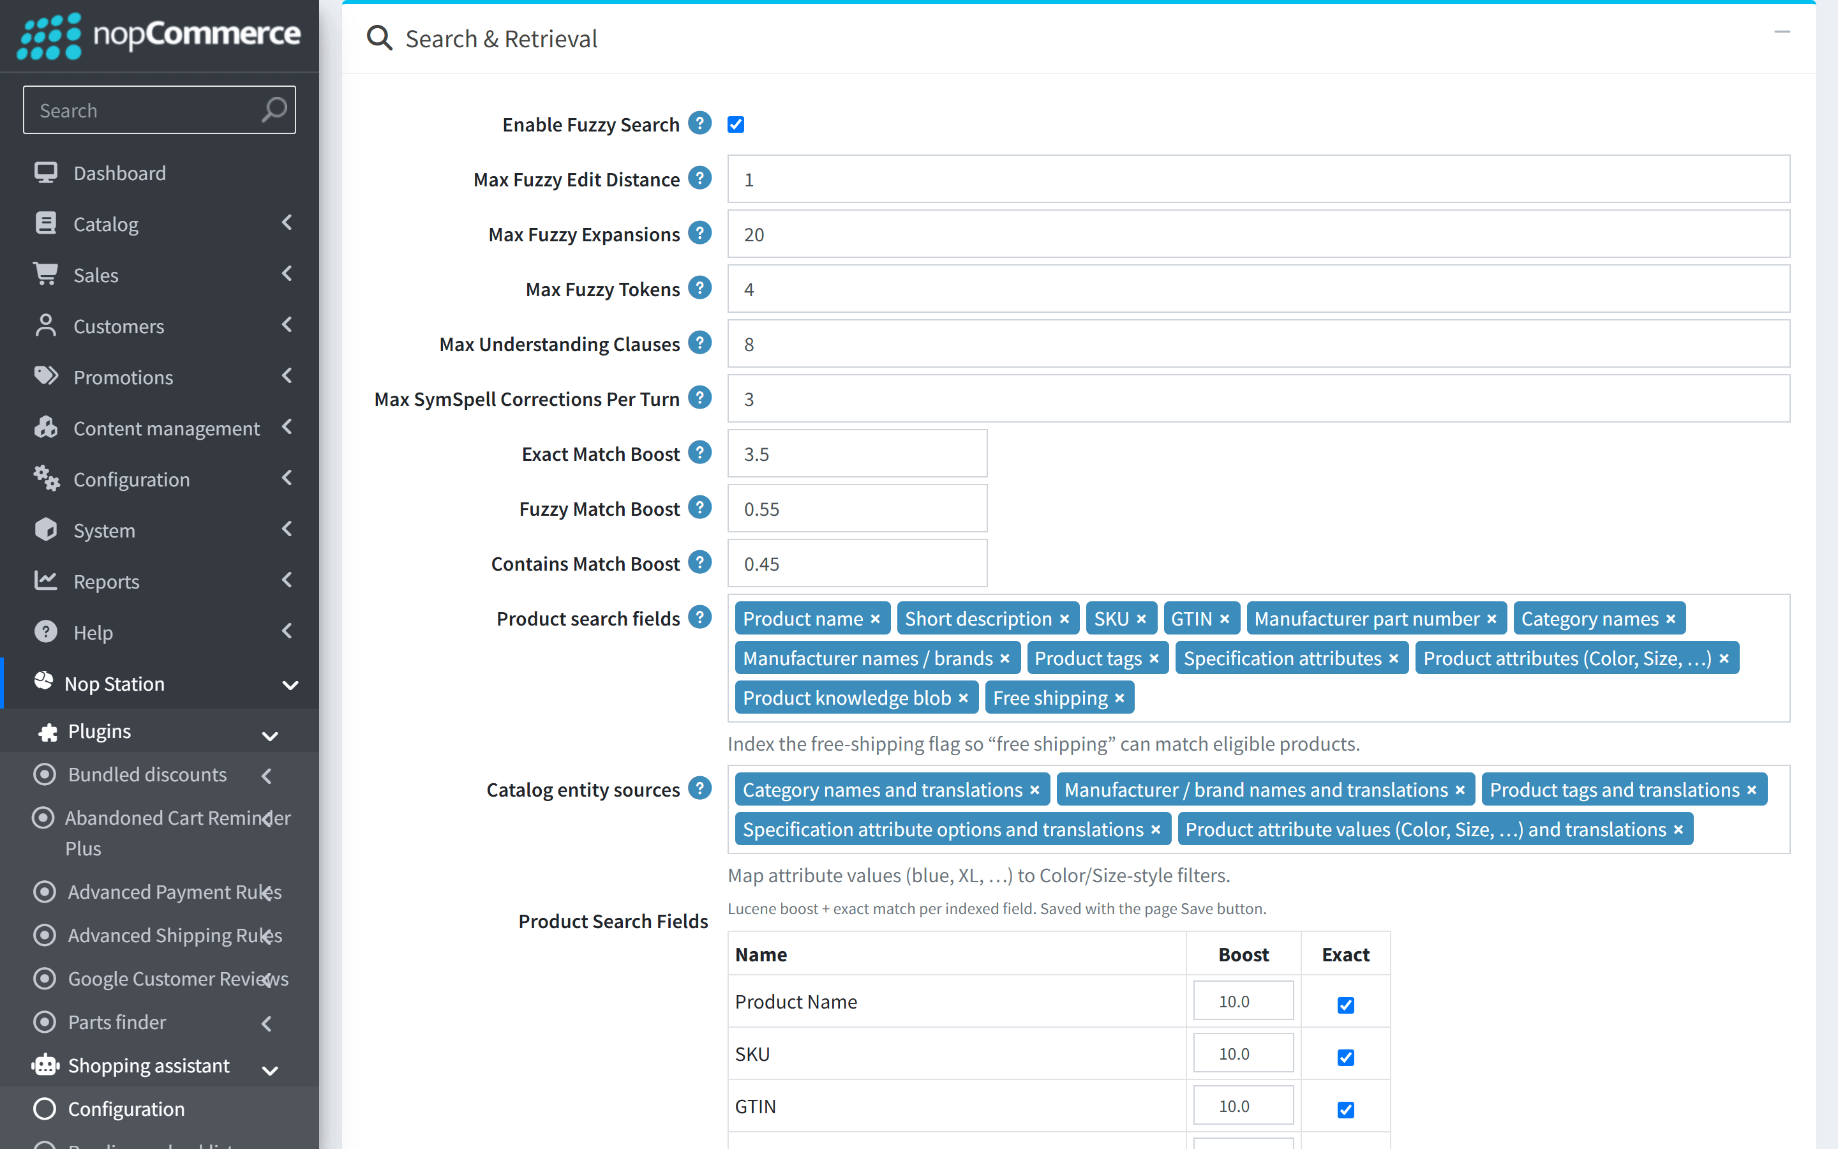1838x1149 pixels.
Task: Remove the Product name search field tag
Action: tap(875, 619)
